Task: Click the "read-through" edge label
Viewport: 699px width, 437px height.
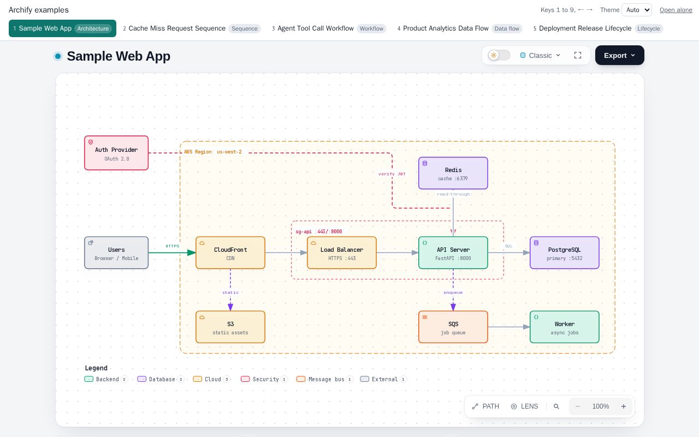Action: (453, 194)
